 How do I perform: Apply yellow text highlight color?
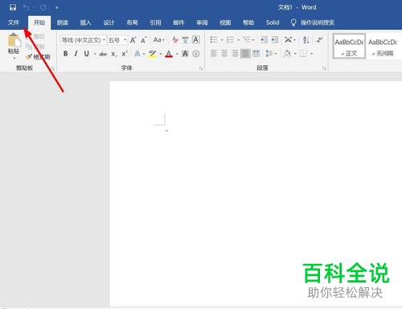point(153,54)
